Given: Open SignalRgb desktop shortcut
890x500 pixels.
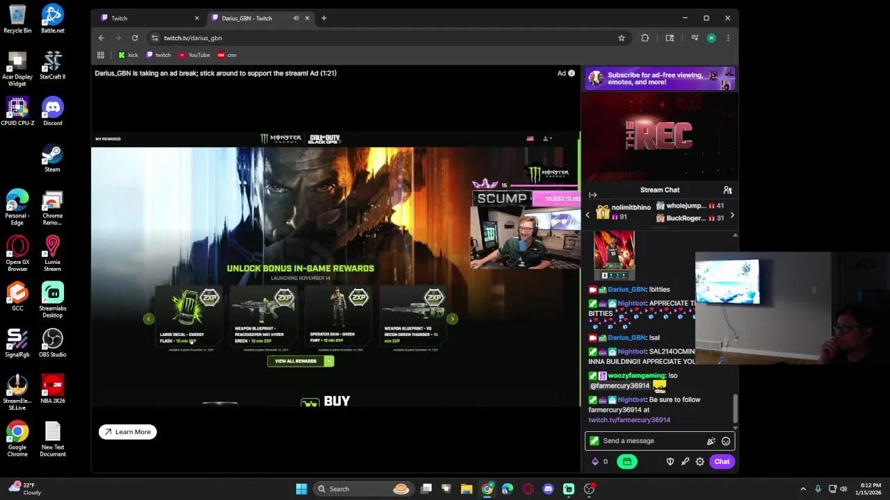Looking at the screenshot, I should pos(17,343).
